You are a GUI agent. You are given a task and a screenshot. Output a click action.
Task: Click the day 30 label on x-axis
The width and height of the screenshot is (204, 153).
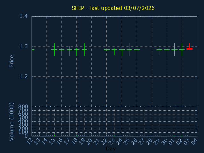point(165,142)
